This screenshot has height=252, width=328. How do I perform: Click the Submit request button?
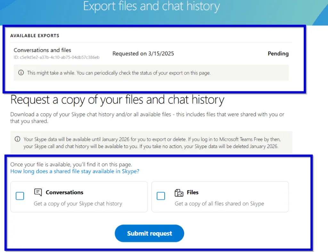pos(149,233)
